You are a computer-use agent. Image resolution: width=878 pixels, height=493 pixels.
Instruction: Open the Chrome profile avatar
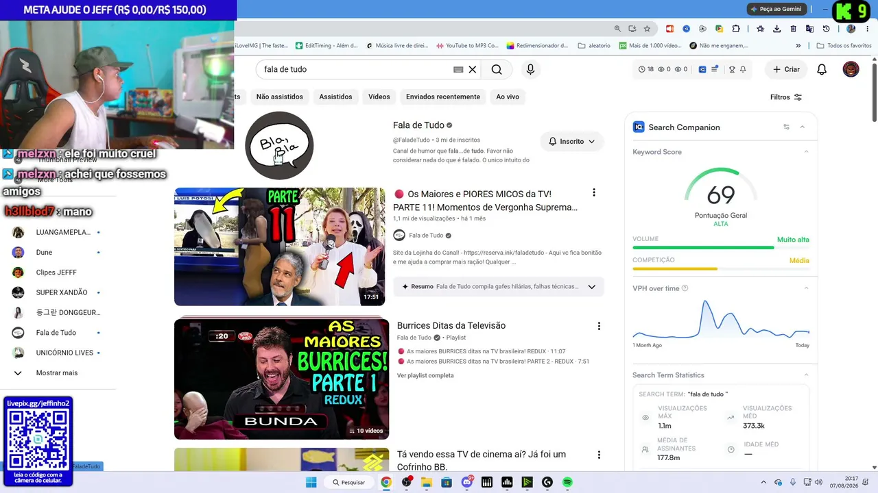tap(851, 29)
